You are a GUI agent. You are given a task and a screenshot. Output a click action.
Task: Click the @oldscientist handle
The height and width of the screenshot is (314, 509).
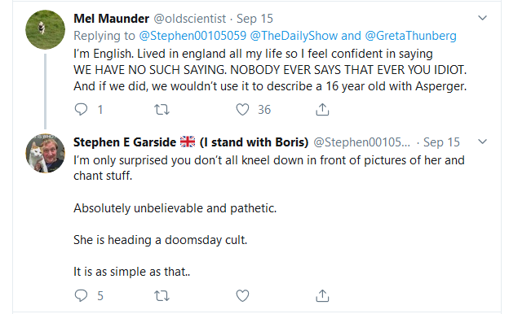pos(189,19)
